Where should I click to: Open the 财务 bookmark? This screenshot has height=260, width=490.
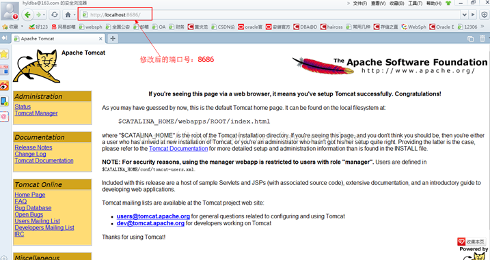(177, 27)
